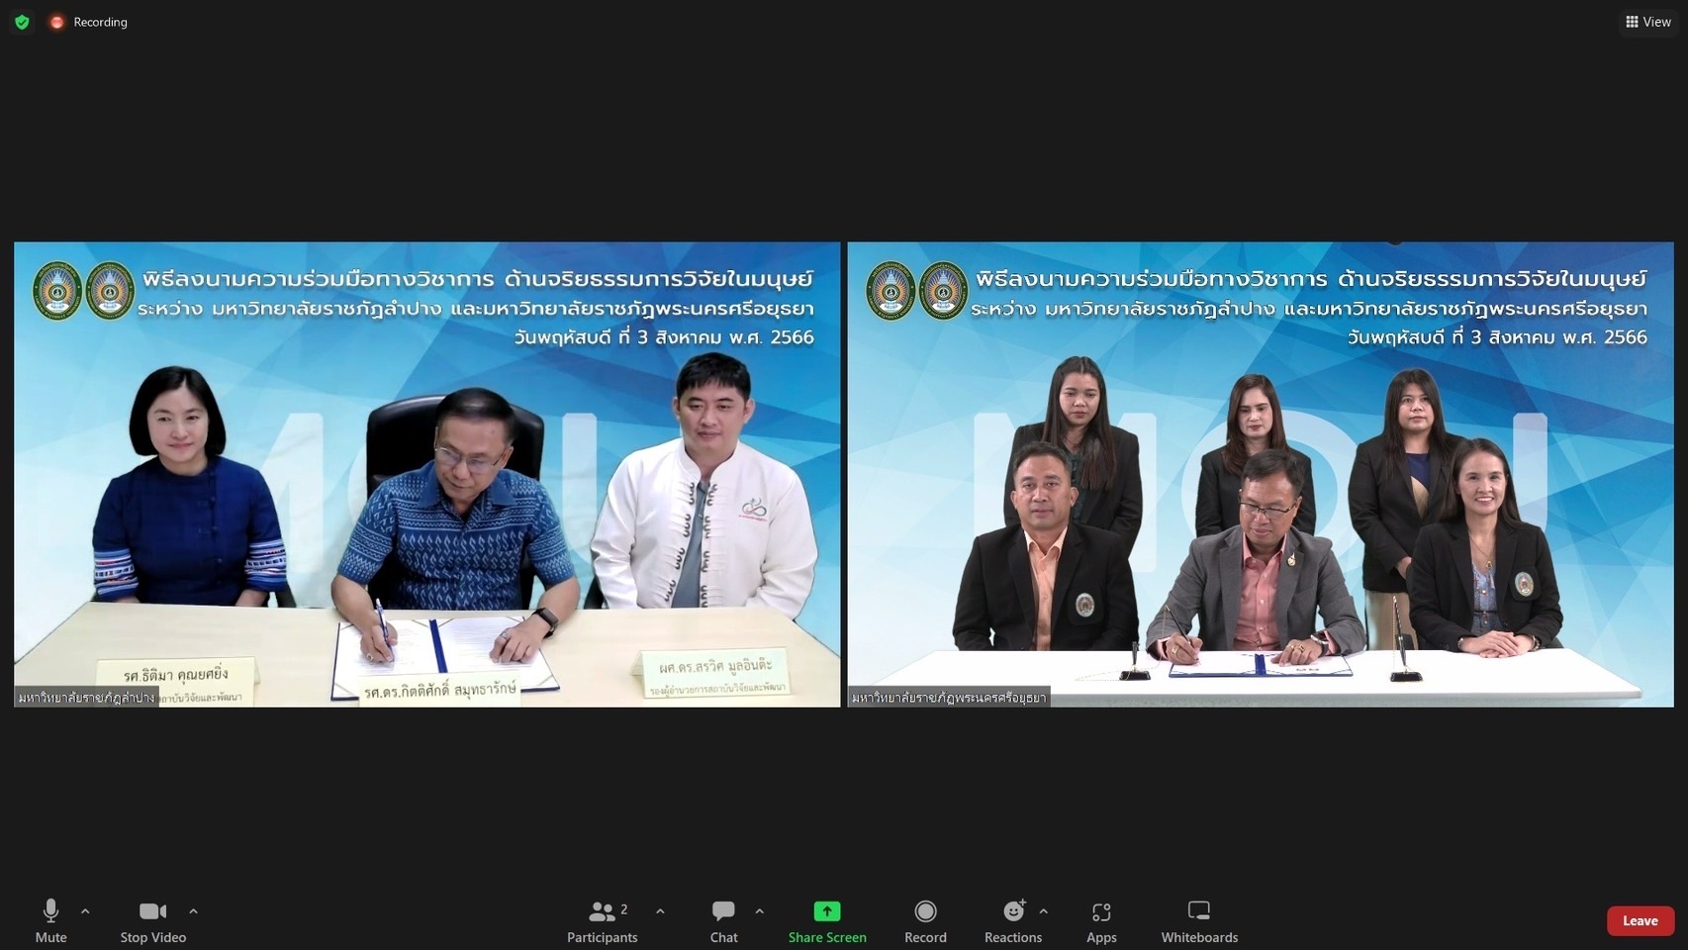Start Share Screen
This screenshot has height=950, width=1688.
pyautogui.click(x=827, y=921)
